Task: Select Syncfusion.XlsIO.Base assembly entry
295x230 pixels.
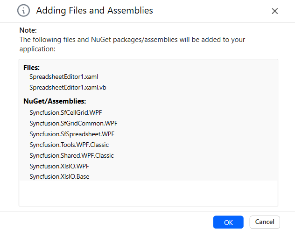Action: pos(59,176)
